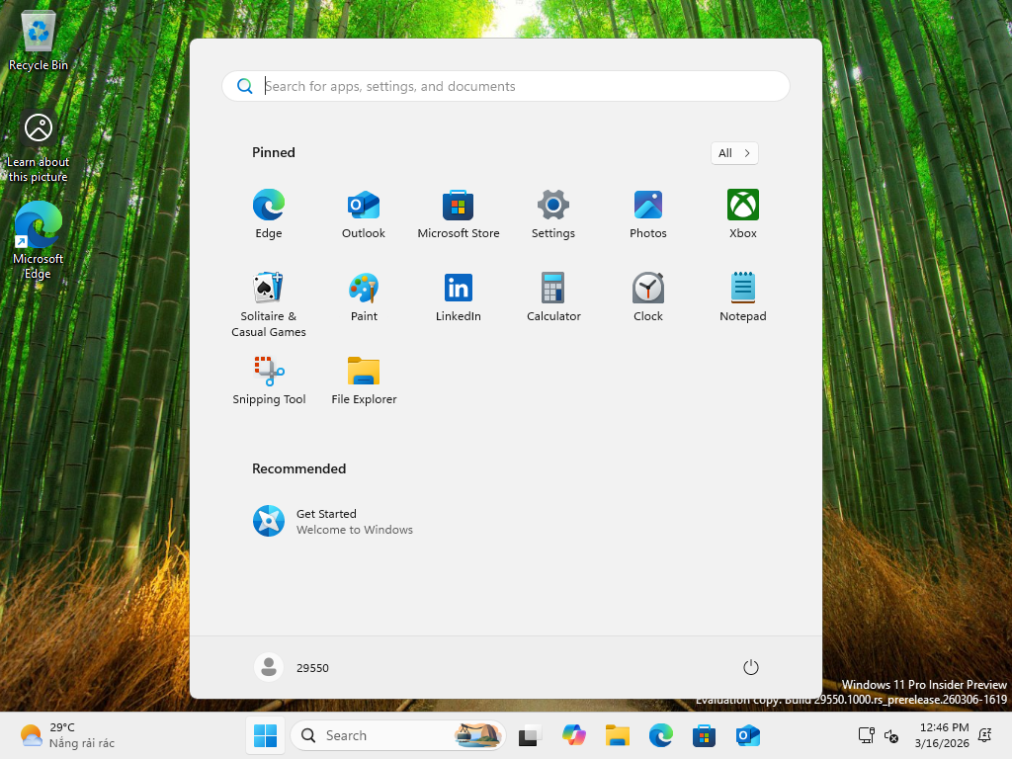Launch Copilot from the taskbar
1012x759 pixels.
point(573,735)
